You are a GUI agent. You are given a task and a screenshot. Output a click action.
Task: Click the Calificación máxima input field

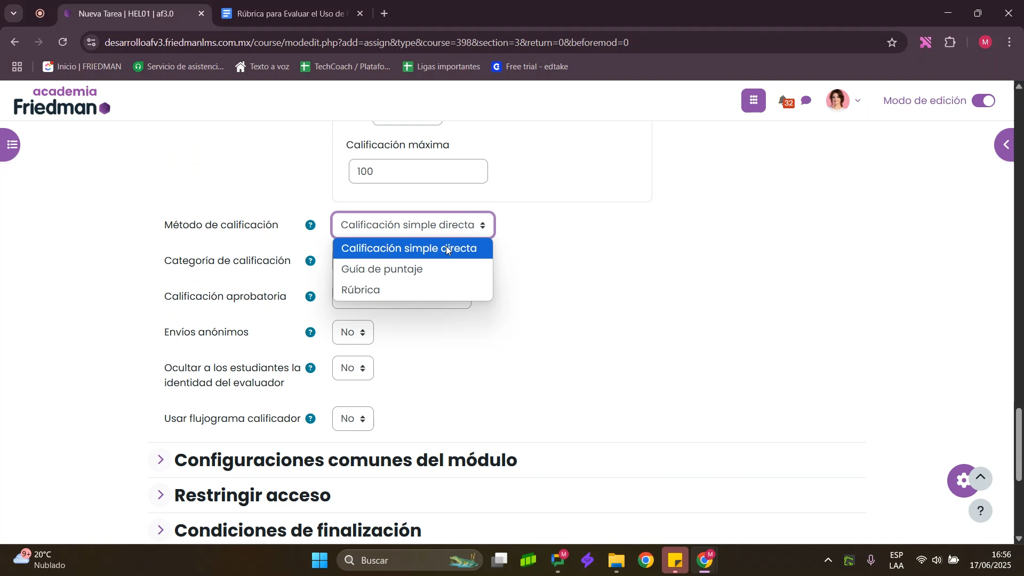[x=418, y=172]
